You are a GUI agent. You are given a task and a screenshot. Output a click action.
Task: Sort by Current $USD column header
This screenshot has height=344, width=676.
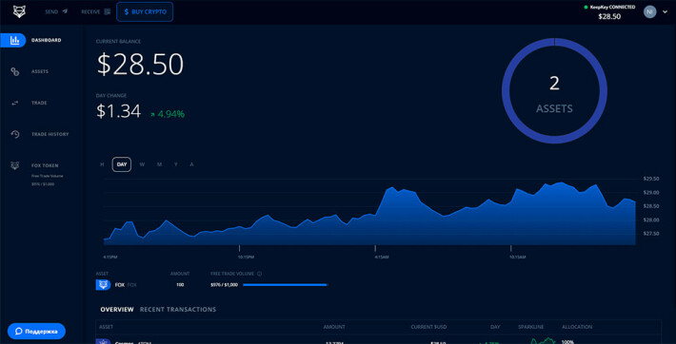[429, 327]
